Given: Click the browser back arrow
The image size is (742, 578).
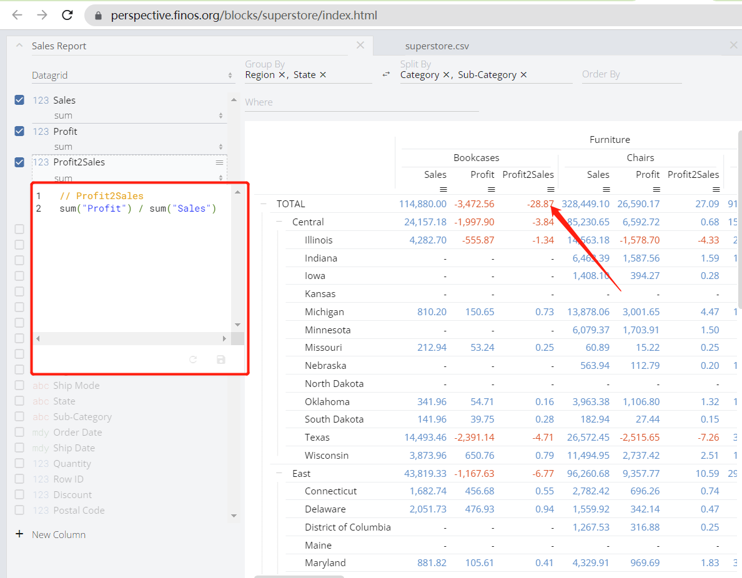Looking at the screenshot, I should pos(17,15).
